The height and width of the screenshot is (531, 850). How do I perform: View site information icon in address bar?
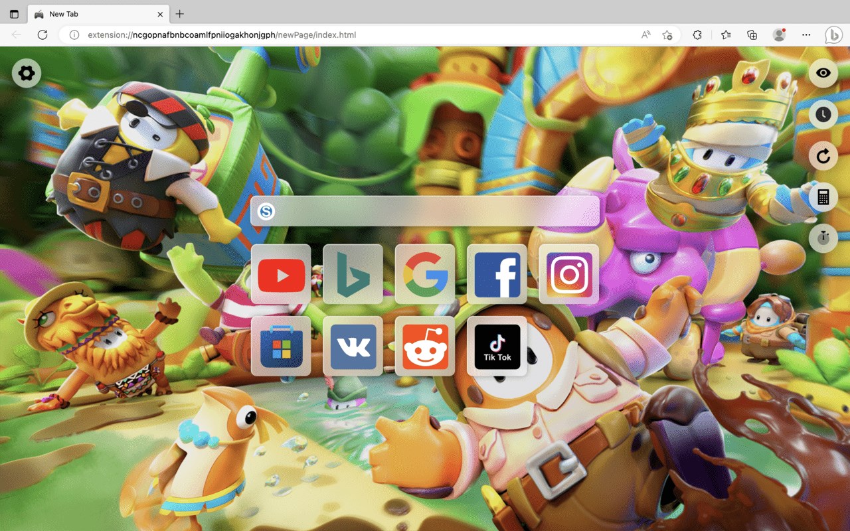point(74,35)
